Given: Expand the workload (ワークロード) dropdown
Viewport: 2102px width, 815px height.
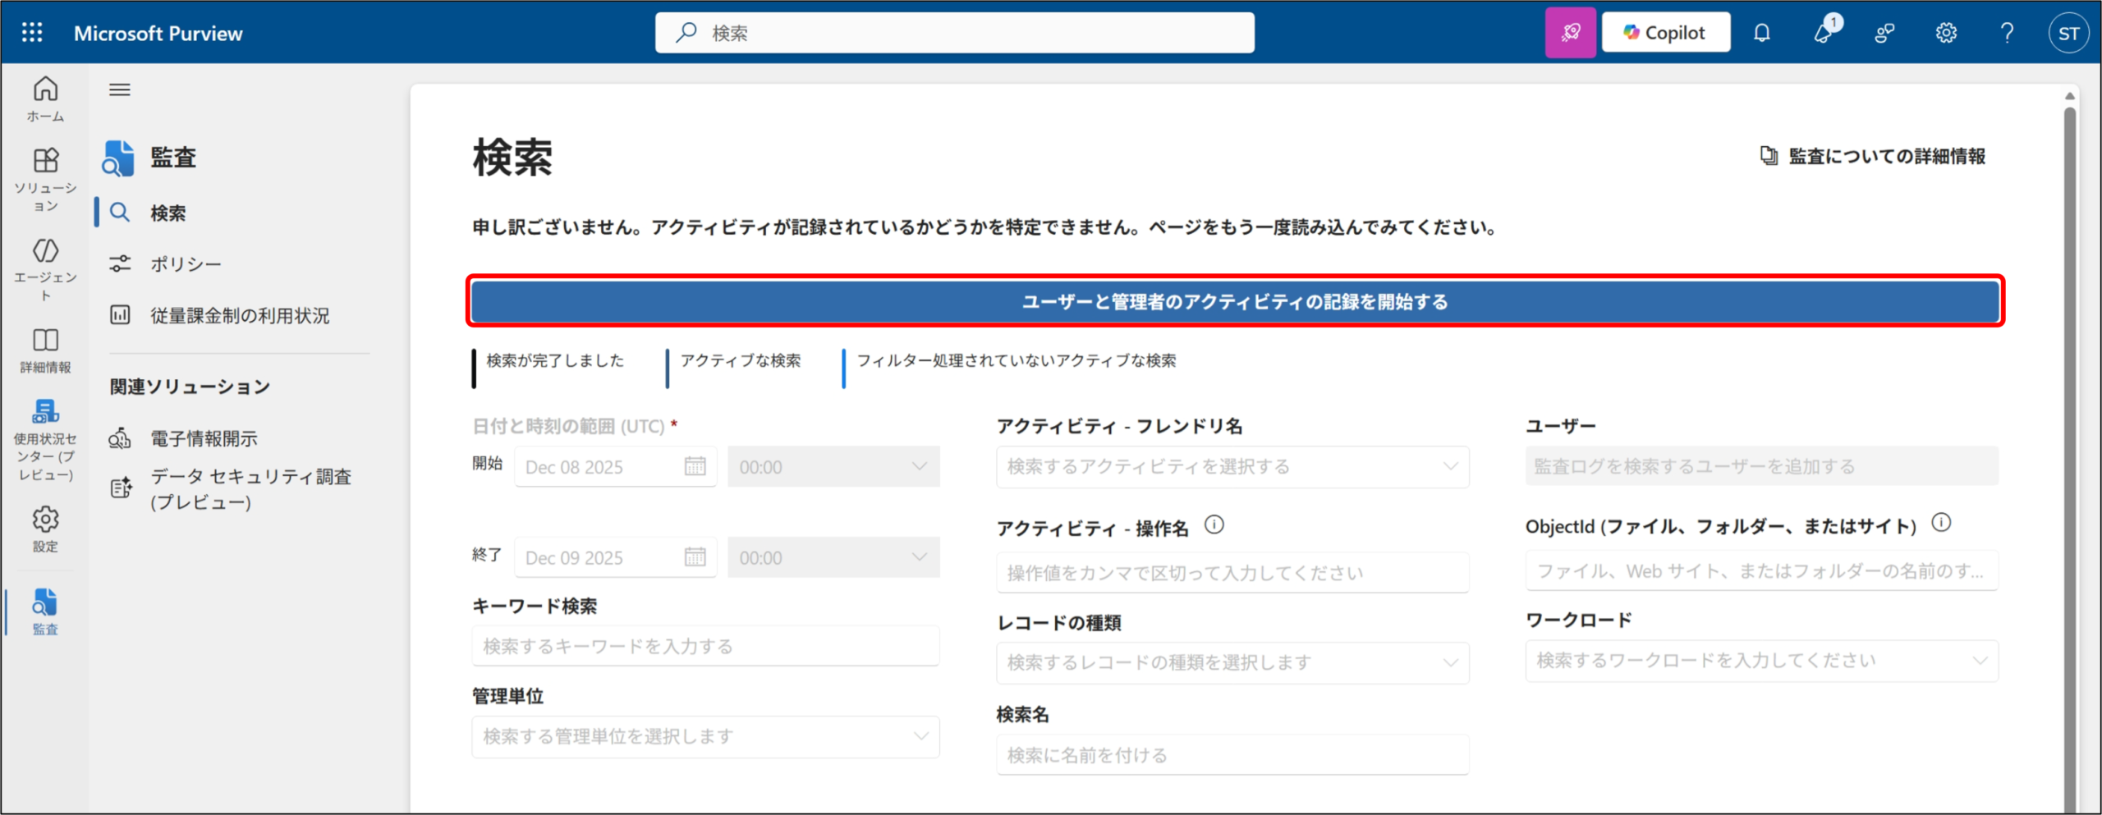Looking at the screenshot, I should coord(1761,661).
